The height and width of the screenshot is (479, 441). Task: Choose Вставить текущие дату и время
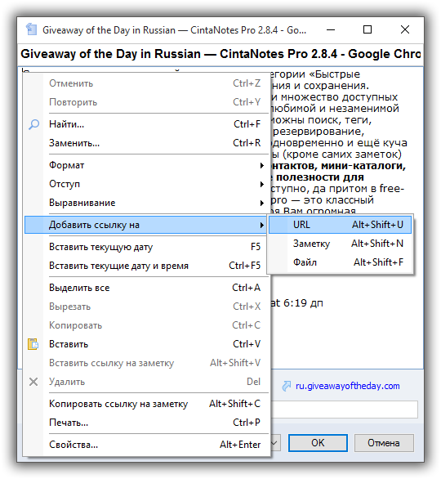pyautogui.click(x=146, y=266)
